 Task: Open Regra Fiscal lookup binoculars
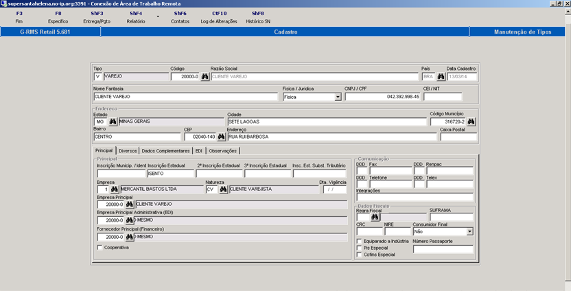[x=375, y=217]
